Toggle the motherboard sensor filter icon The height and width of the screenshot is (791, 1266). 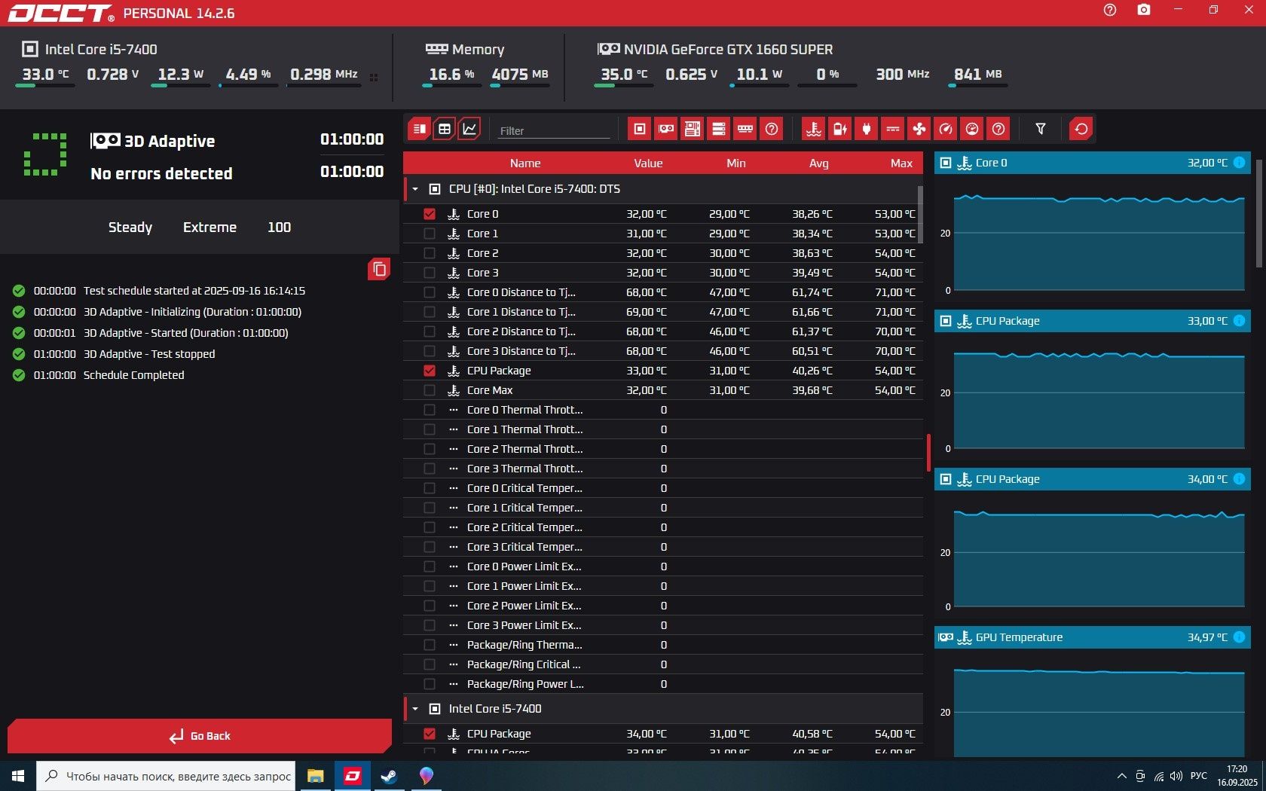click(x=693, y=129)
